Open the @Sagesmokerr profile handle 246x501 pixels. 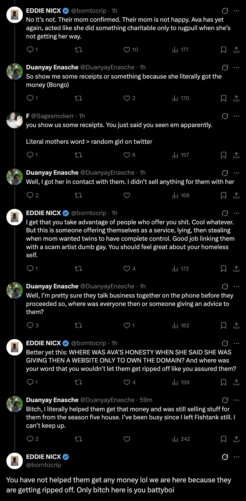[53, 116]
